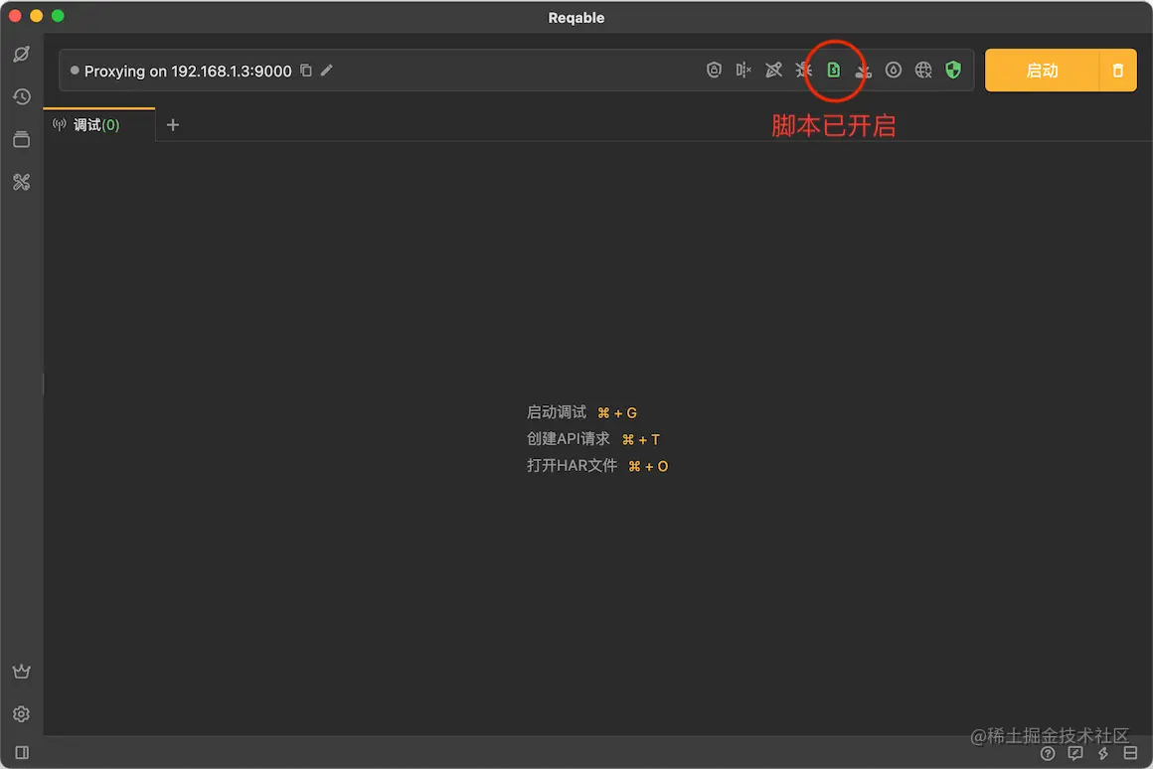Image resolution: width=1153 pixels, height=769 pixels.
Task: Collapse sidebar with bottom-left panel toggle
Action: [x=21, y=752]
